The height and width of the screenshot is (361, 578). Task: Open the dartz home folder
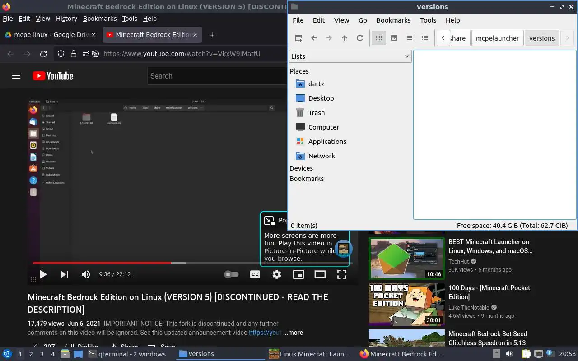pyautogui.click(x=316, y=83)
